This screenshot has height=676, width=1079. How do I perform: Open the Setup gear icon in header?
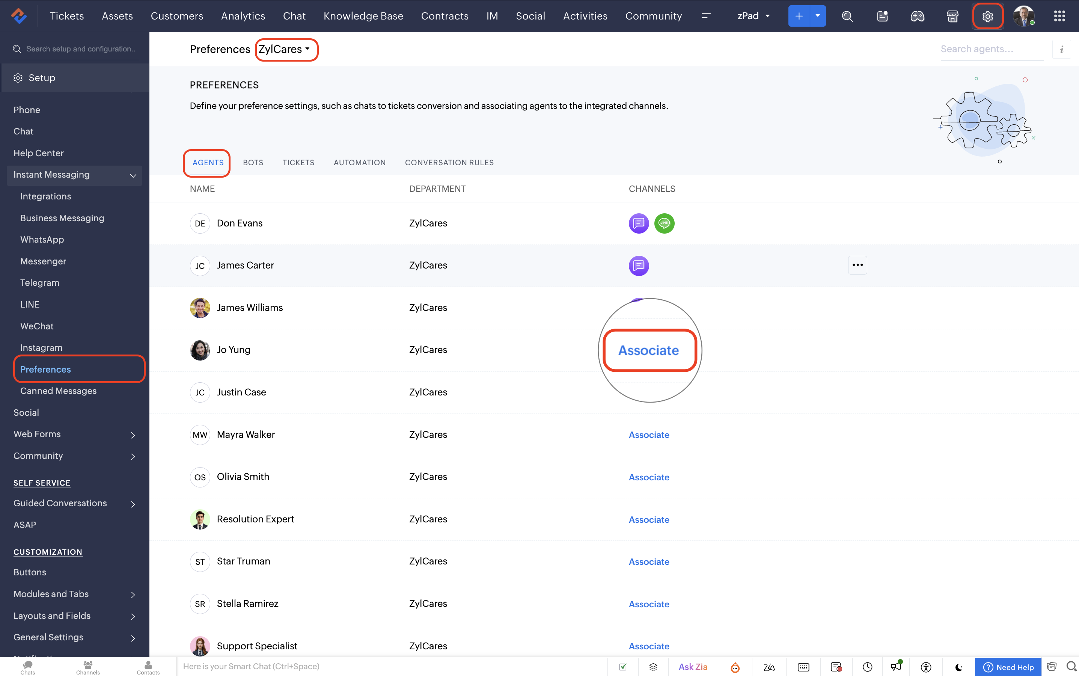tap(987, 17)
